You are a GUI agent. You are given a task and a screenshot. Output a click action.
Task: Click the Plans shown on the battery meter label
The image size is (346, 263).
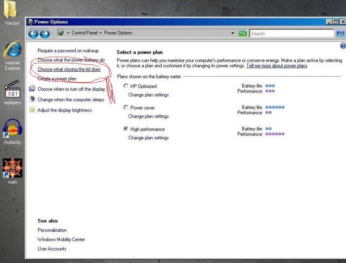149,76
